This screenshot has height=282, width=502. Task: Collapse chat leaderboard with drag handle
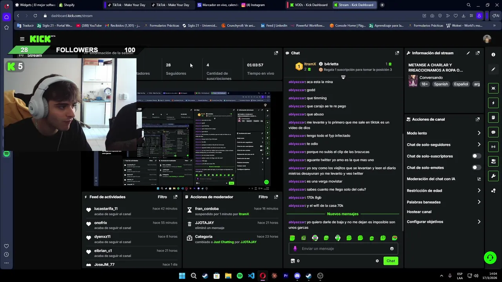[x=343, y=78]
